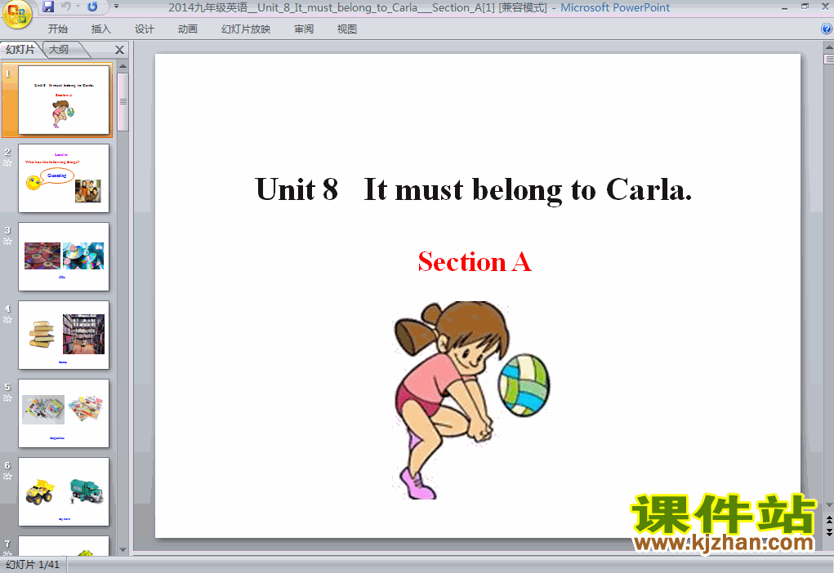Click the Save icon in quick access toolbar
Image resolution: width=834 pixels, height=573 pixels.
(48, 7)
